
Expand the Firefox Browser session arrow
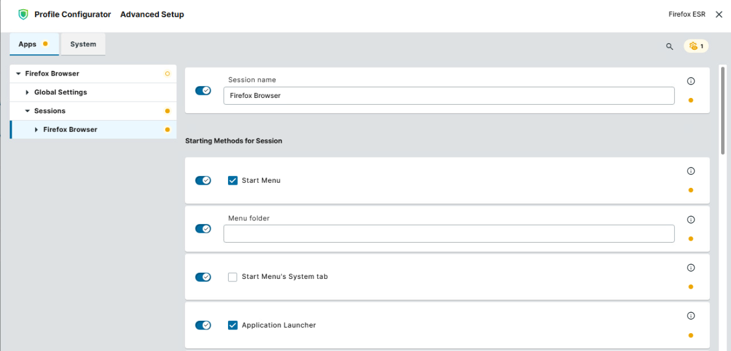36,129
